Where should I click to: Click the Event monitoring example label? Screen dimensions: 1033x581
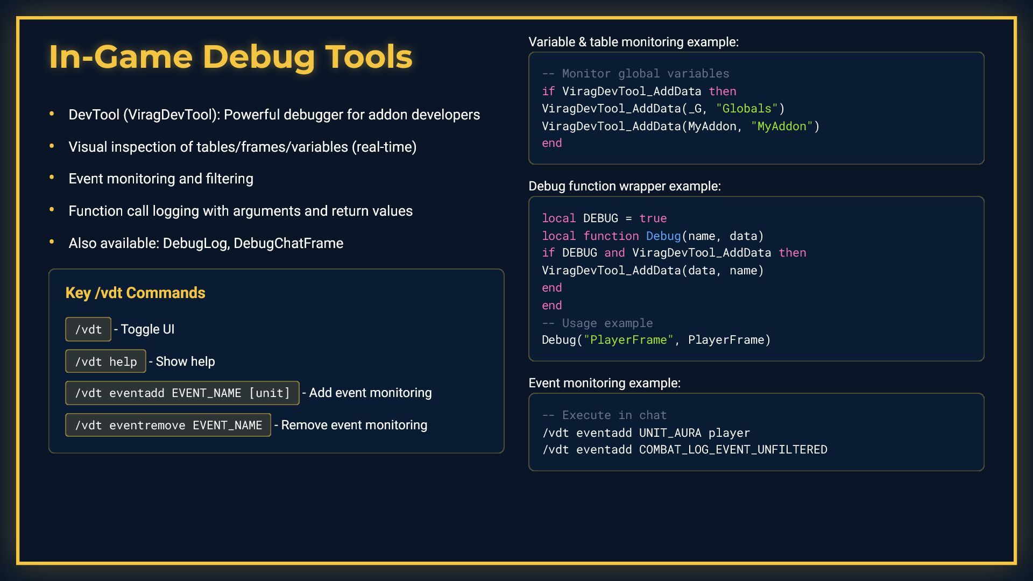tap(604, 383)
